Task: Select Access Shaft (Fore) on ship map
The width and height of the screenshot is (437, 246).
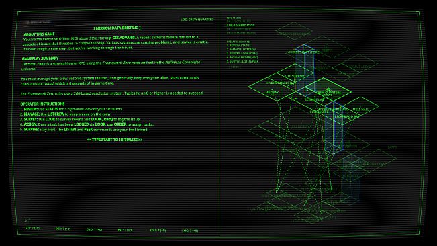Action: (304, 52)
